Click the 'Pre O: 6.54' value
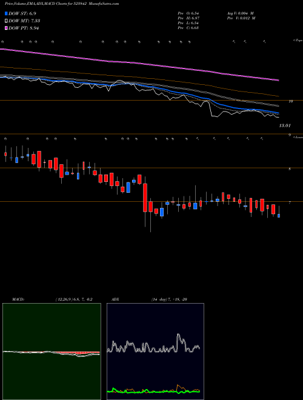The height and width of the screenshot is (400, 303). 188,13
